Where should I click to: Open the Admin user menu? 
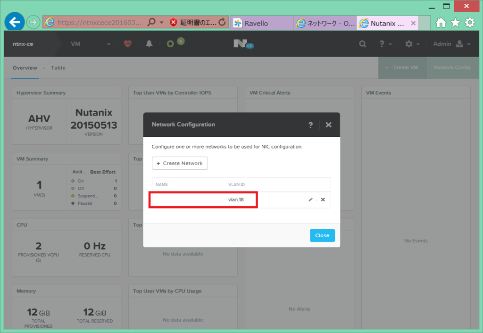(451, 44)
